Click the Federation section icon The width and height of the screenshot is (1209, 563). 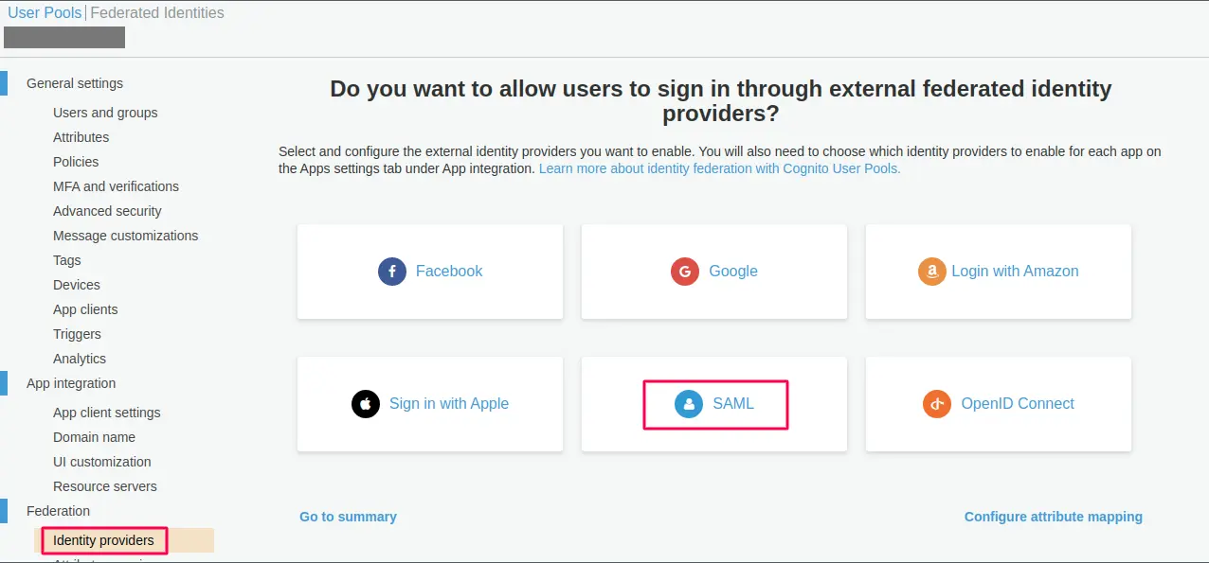pos(5,510)
